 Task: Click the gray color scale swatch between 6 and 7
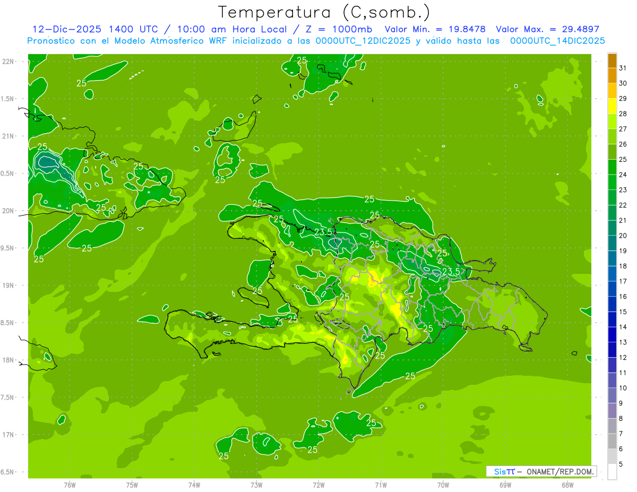pos(612,441)
